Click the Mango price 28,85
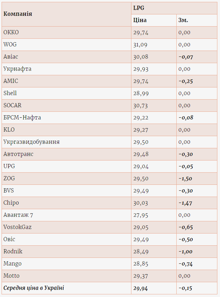Screen dimensions: 220x297 [141, 264]
